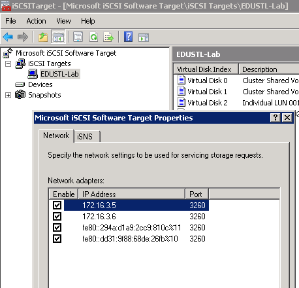Click the Enable column header

point(63,194)
